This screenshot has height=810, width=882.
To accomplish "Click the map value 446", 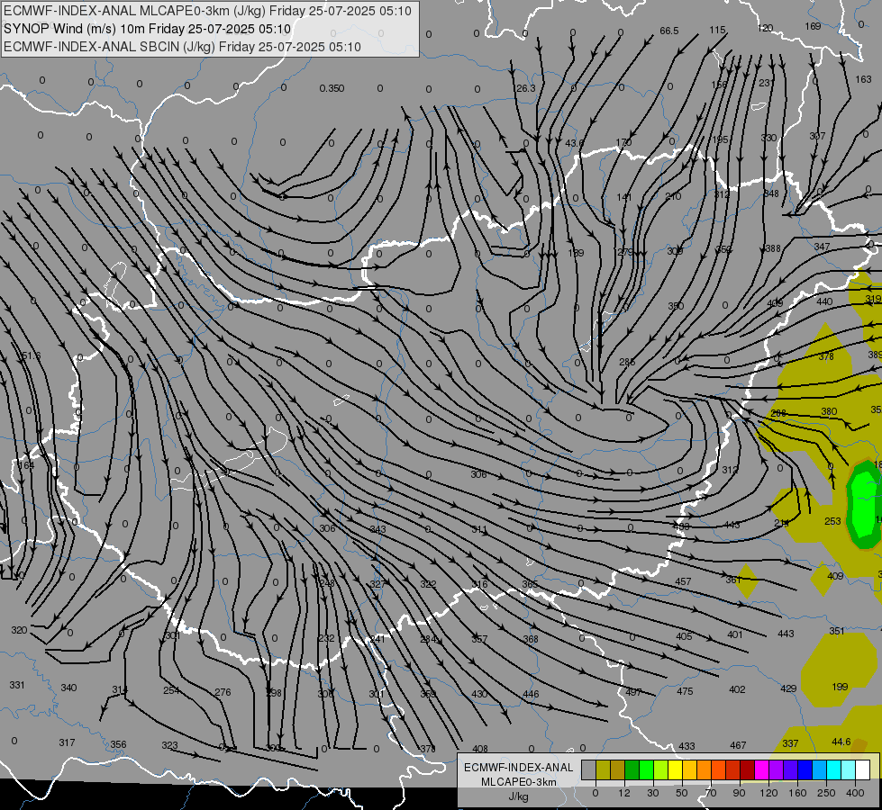I will click(x=531, y=694).
